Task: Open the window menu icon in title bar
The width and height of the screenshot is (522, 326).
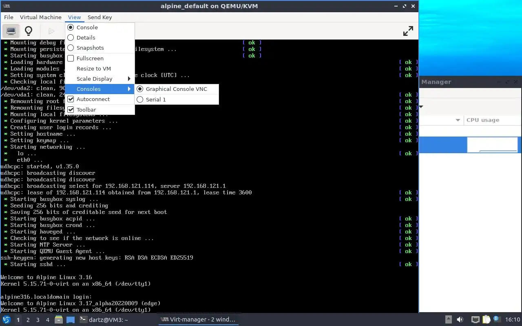Action: 6,6
